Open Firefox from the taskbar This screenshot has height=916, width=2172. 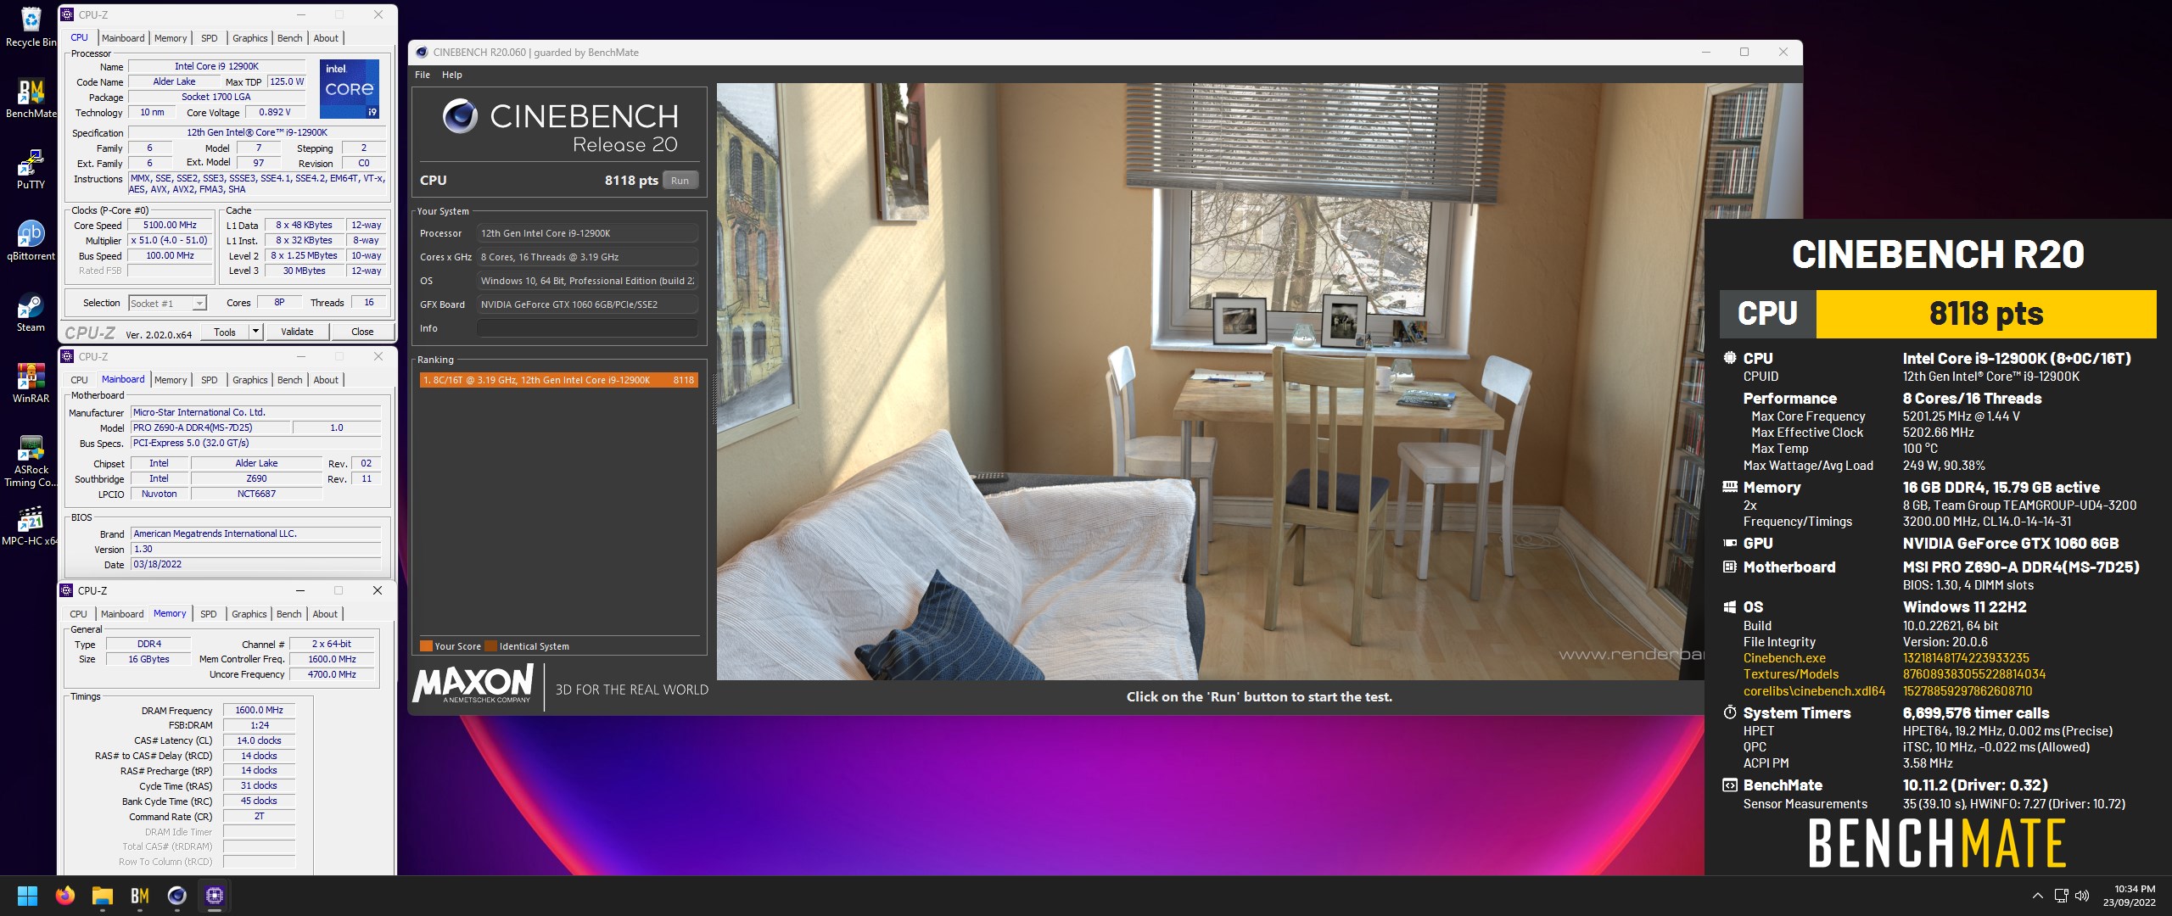65,896
